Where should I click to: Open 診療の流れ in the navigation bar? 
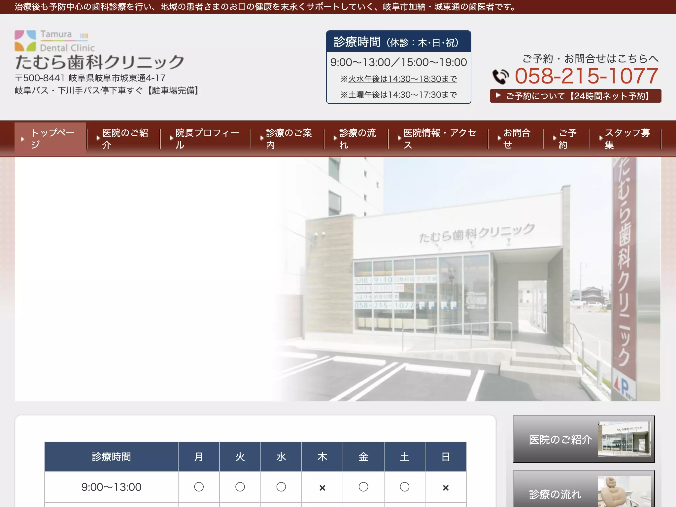click(x=356, y=139)
